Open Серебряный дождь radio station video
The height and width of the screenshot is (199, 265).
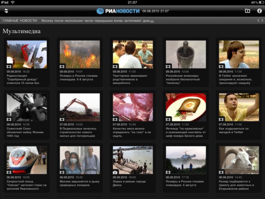26,54
